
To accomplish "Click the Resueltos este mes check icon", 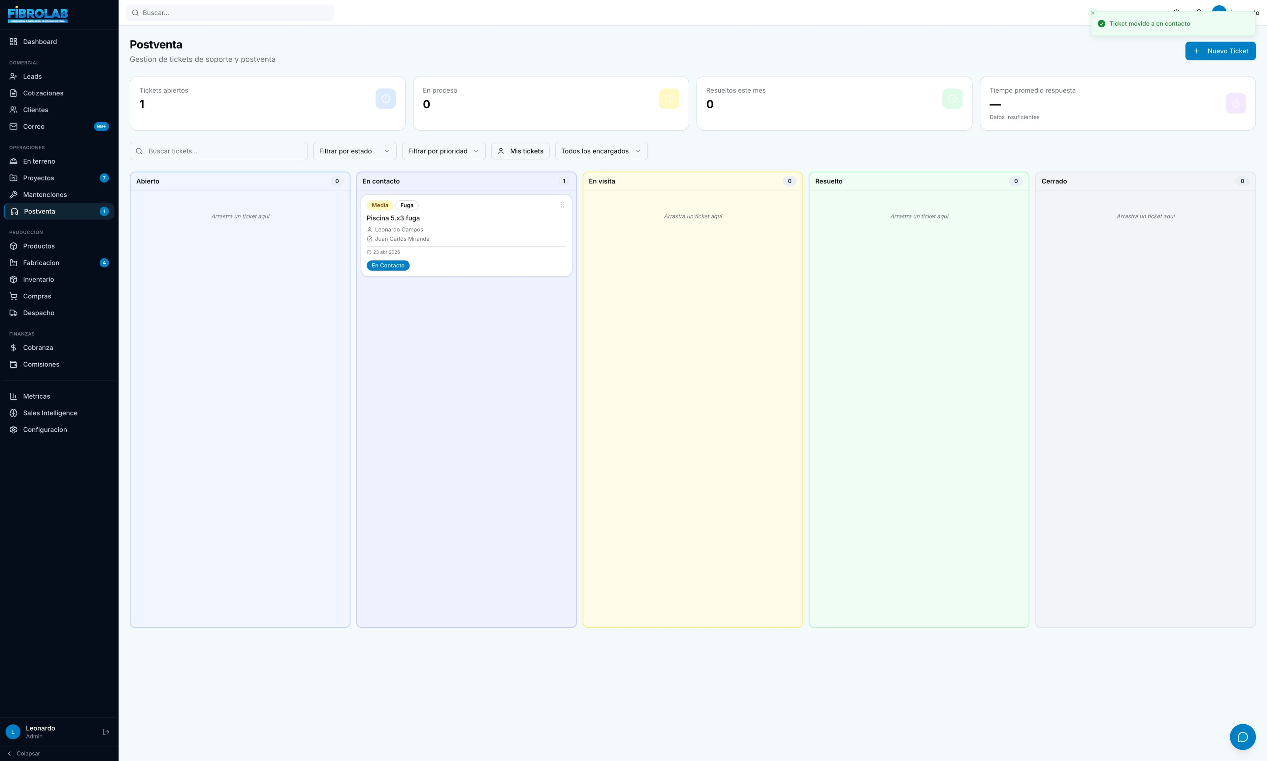I will (x=952, y=98).
